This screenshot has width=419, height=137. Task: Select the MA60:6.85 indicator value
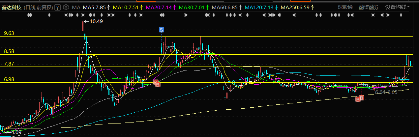(x=225, y=7)
